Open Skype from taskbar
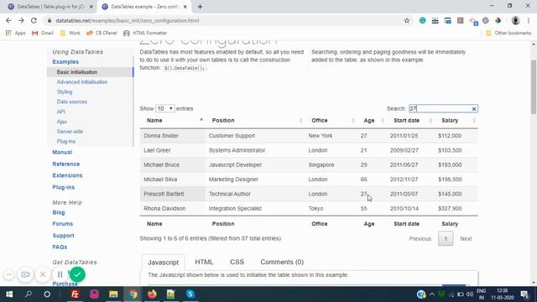This screenshot has width=537, height=302. (190, 294)
